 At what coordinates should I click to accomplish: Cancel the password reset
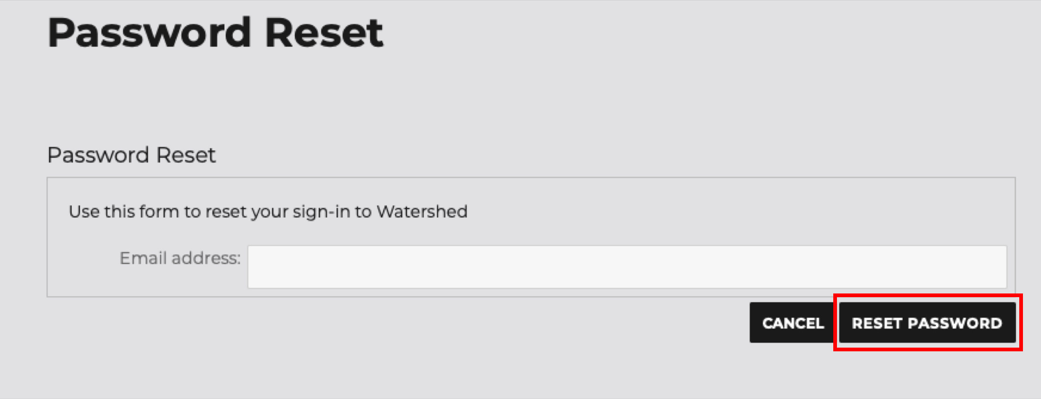[793, 323]
